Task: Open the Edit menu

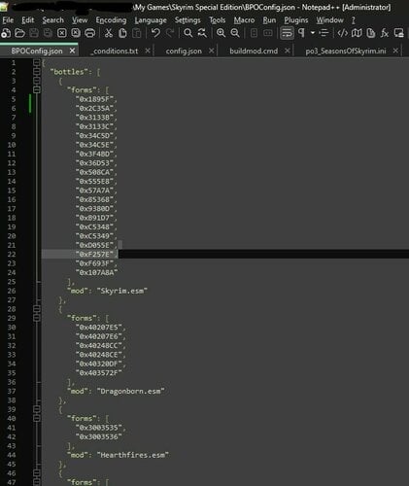Action: (x=27, y=20)
